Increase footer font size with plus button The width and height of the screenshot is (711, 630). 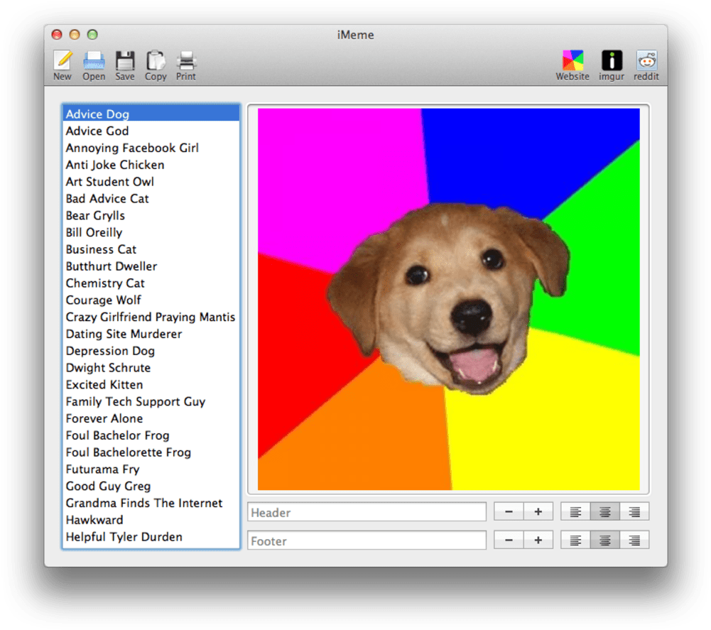(x=538, y=540)
